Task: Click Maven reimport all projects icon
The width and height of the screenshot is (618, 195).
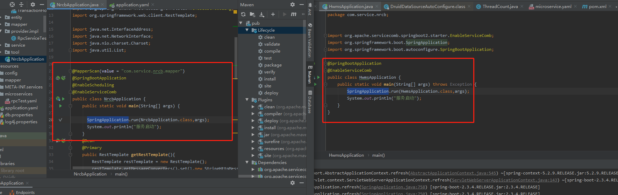Action: (x=243, y=14)
